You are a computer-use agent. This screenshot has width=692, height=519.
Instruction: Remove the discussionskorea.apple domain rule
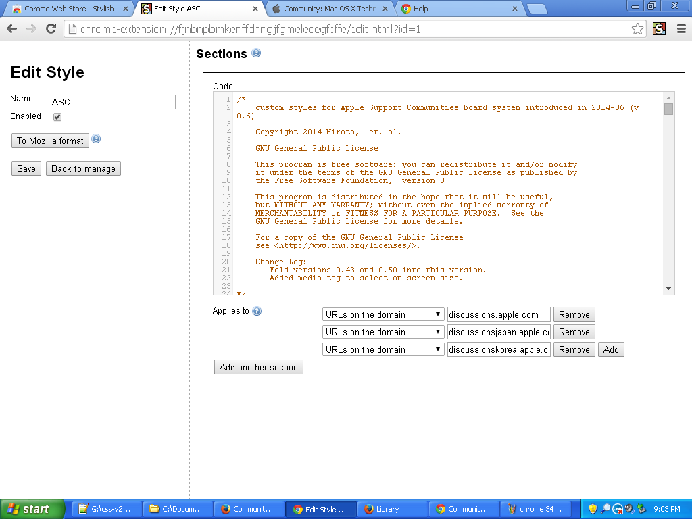point(574,349)
